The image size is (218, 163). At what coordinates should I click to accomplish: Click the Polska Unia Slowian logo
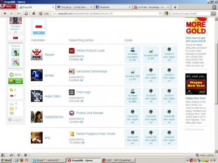coord(72,113)
